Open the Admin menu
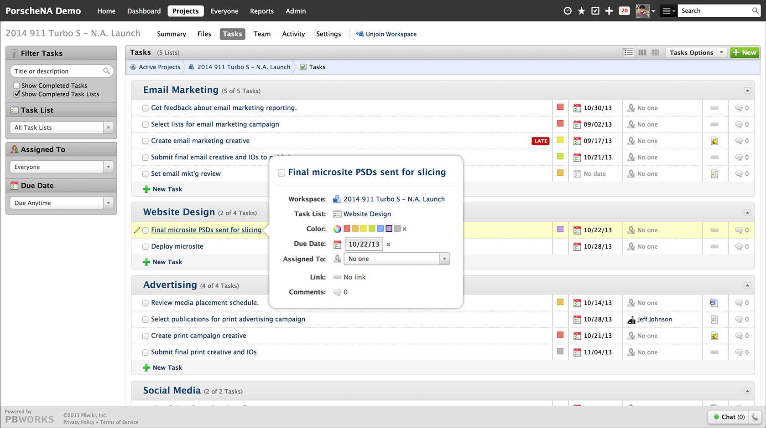This screenshot has width=766, height=428. pyautogui.click(x=295, y=11)
